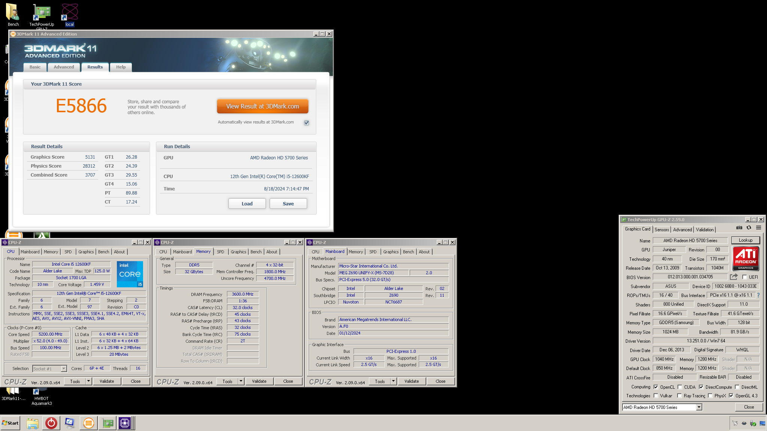
Task: Open the GPU-Z hamburger menu
Action: [x=758, y=227]
